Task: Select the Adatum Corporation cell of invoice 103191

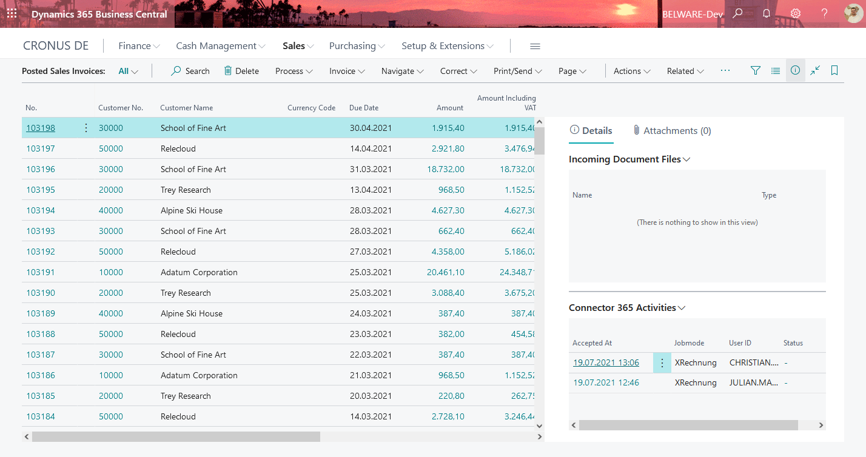Action: [199, 272]
